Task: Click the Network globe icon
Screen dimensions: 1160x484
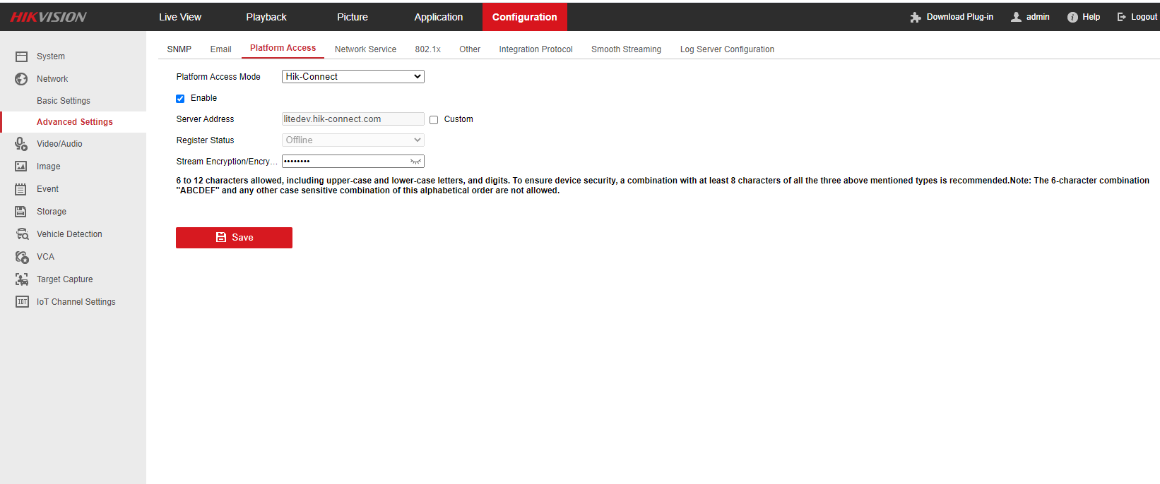Action: pos(21,79)
